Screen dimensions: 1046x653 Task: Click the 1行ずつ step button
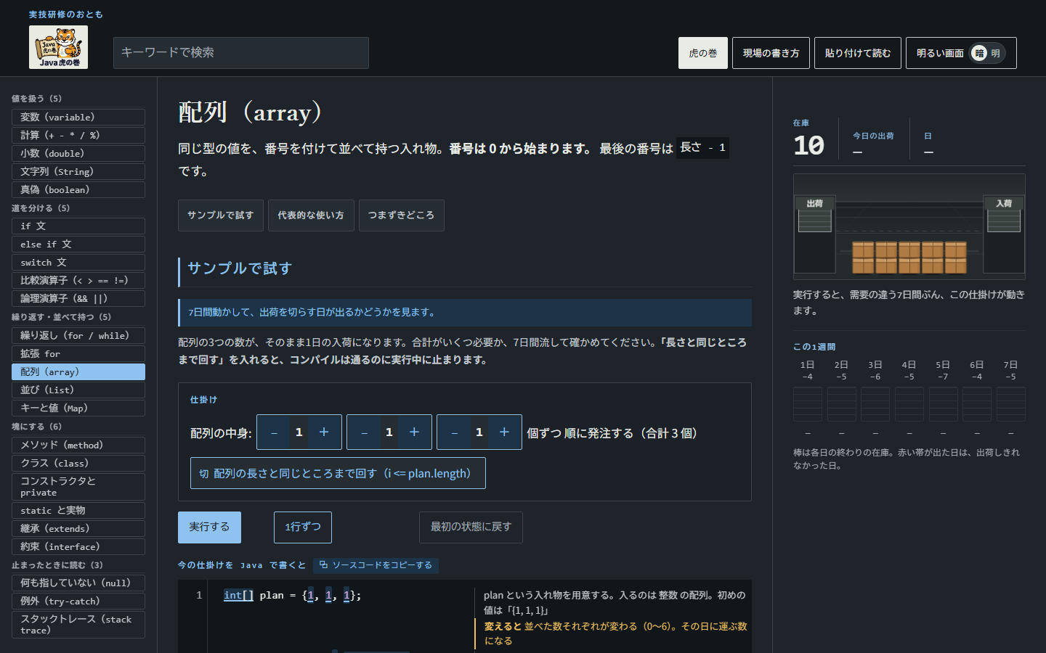[x=303, y=527]
